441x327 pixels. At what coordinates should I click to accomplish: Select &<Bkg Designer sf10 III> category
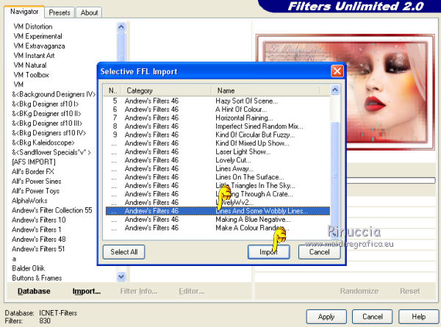click(x=47, y=123)
